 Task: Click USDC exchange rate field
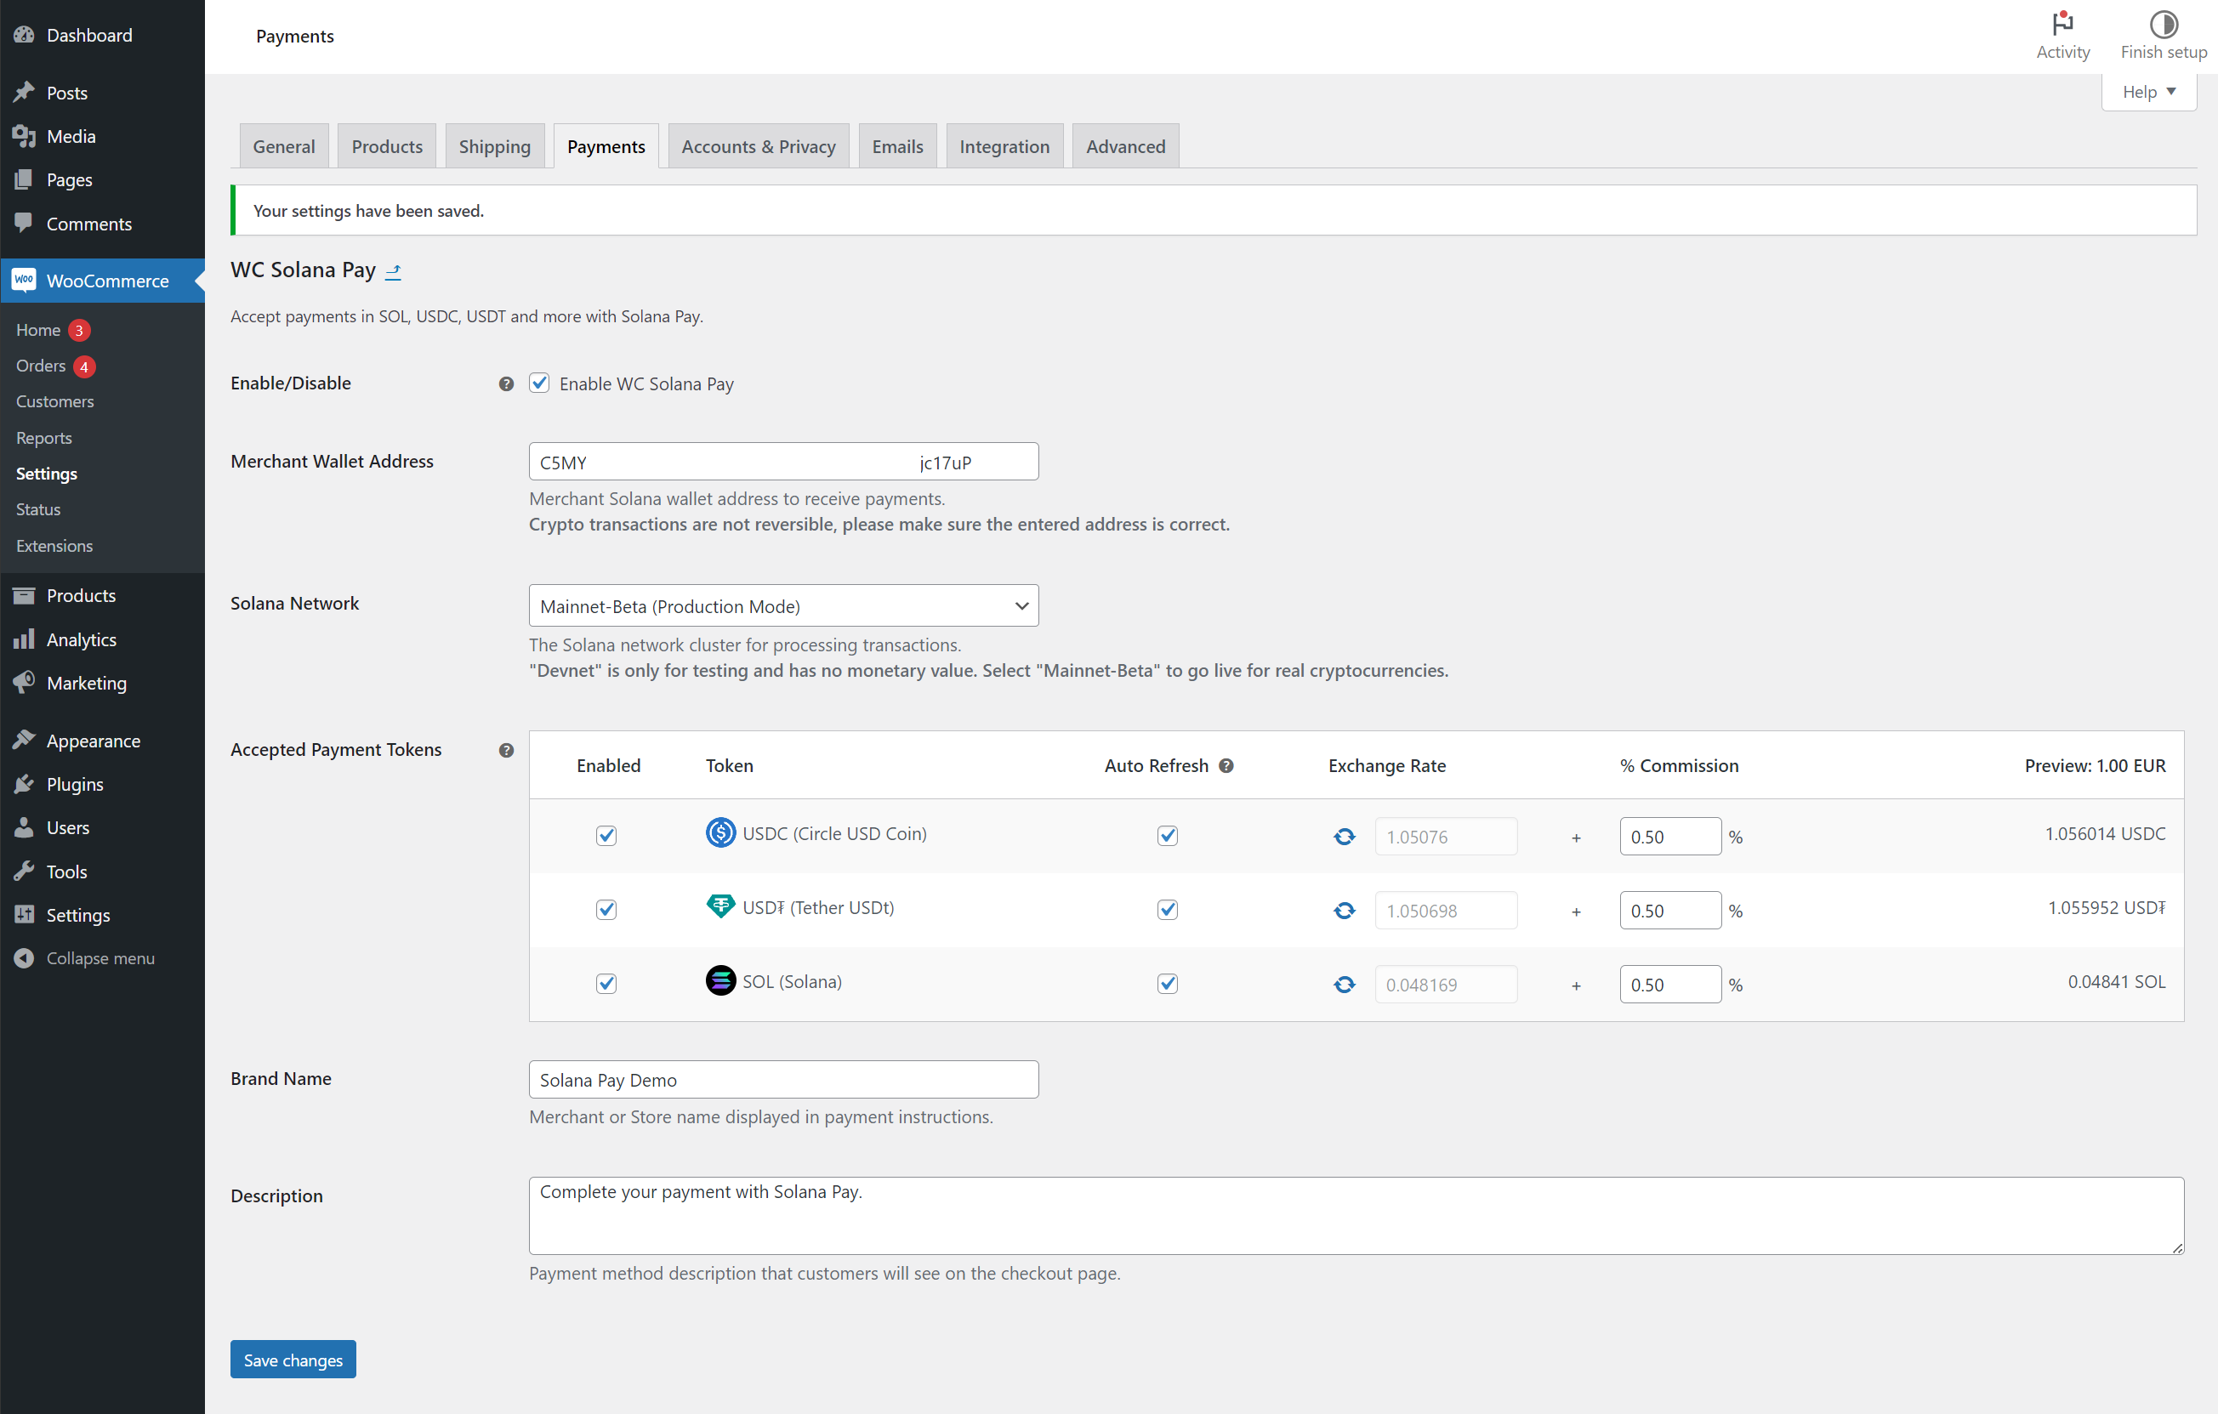pos(1445,837)
